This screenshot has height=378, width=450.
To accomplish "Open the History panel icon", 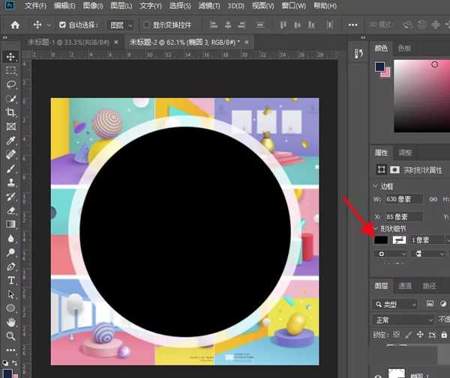I will (360, 52).
